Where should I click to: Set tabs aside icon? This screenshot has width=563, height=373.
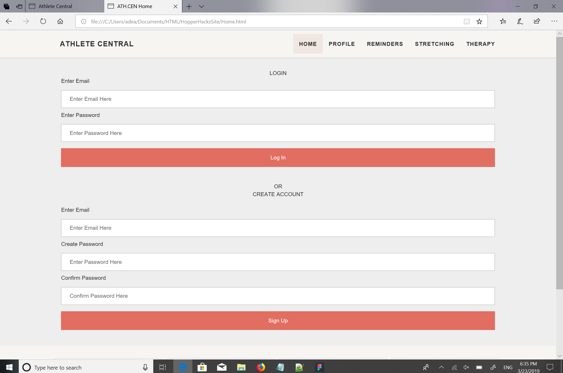(19, 6)
